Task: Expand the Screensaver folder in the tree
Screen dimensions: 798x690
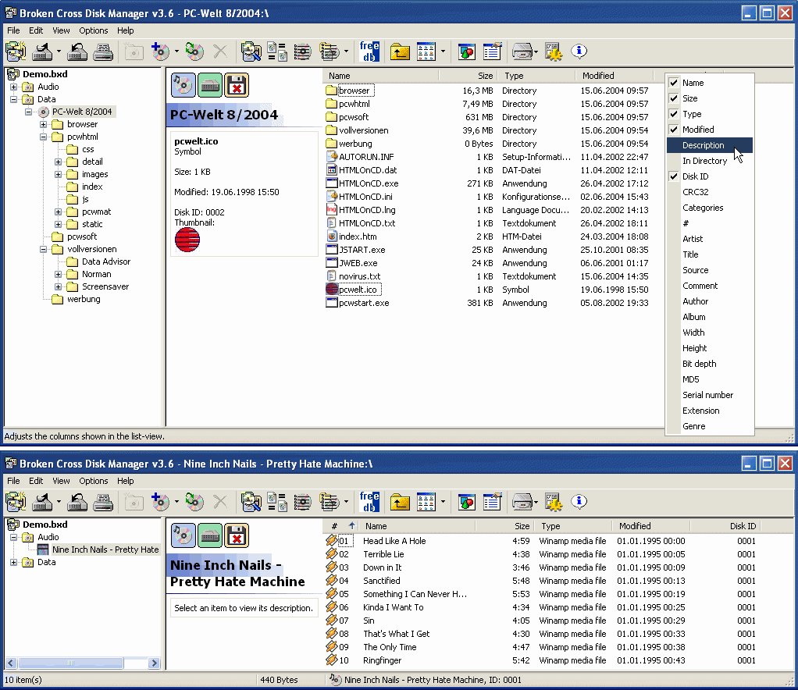Action: 58,287
